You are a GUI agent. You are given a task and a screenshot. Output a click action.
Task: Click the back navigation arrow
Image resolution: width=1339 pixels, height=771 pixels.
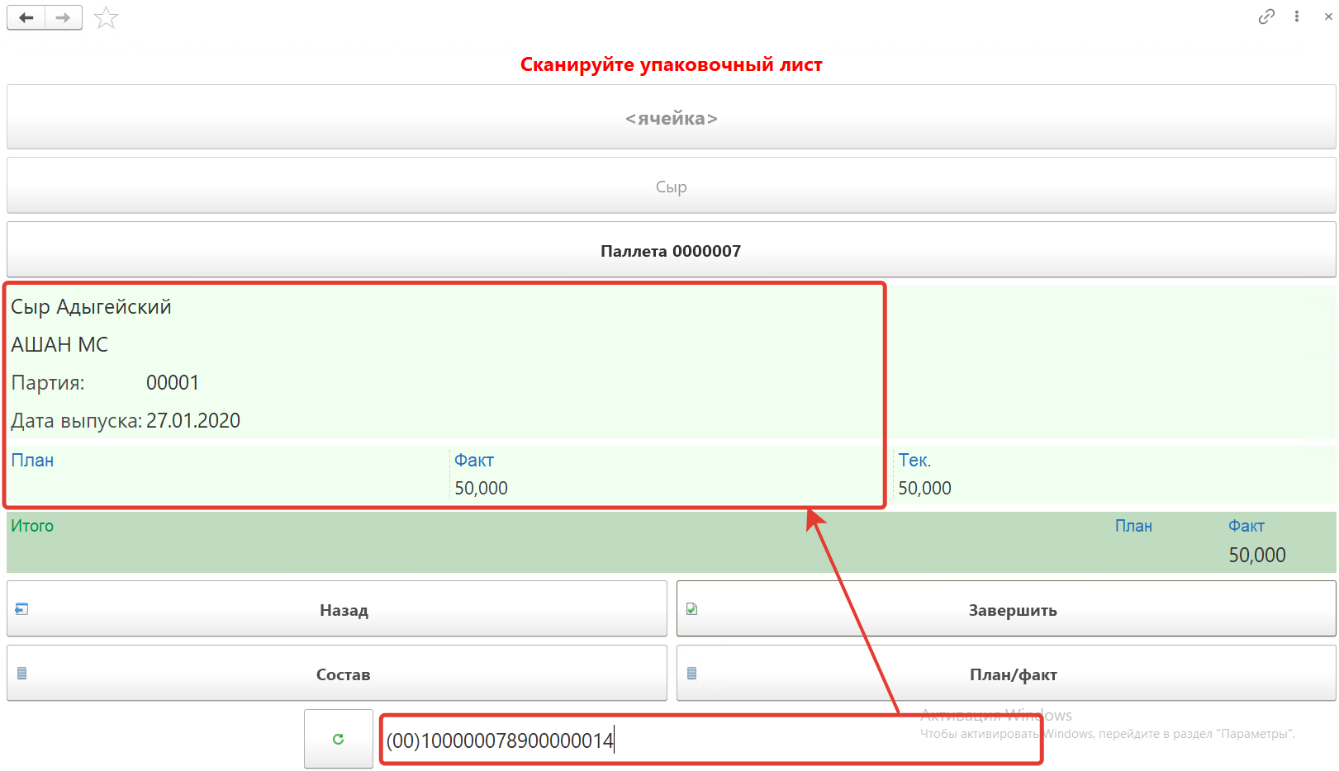26,17
